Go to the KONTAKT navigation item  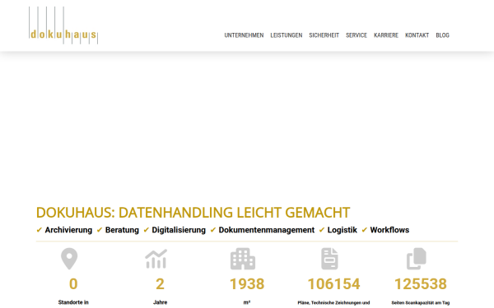point(417,35)
